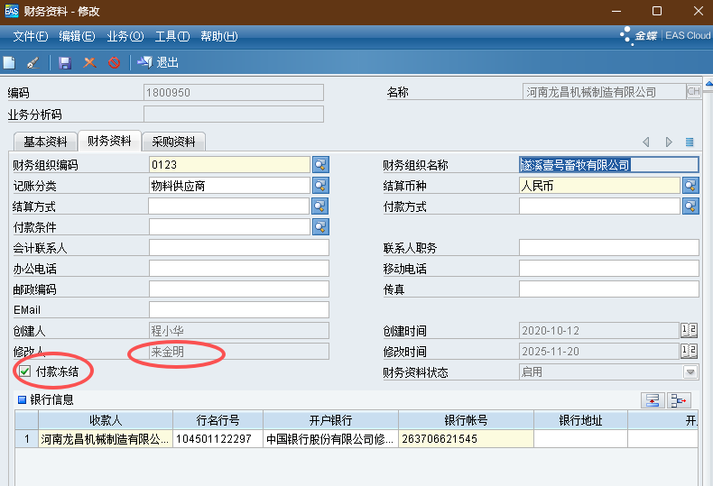Click the orange X delete toolbar icon
The height and width of the screenshot is (486, 713).
coord(89,63)
